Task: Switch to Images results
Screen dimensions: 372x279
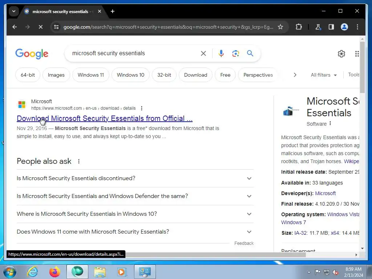Action: [56, 75]
